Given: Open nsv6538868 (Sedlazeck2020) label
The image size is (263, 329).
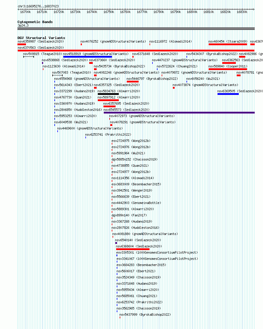Looking at the screenshot, I should coord(65,60).
